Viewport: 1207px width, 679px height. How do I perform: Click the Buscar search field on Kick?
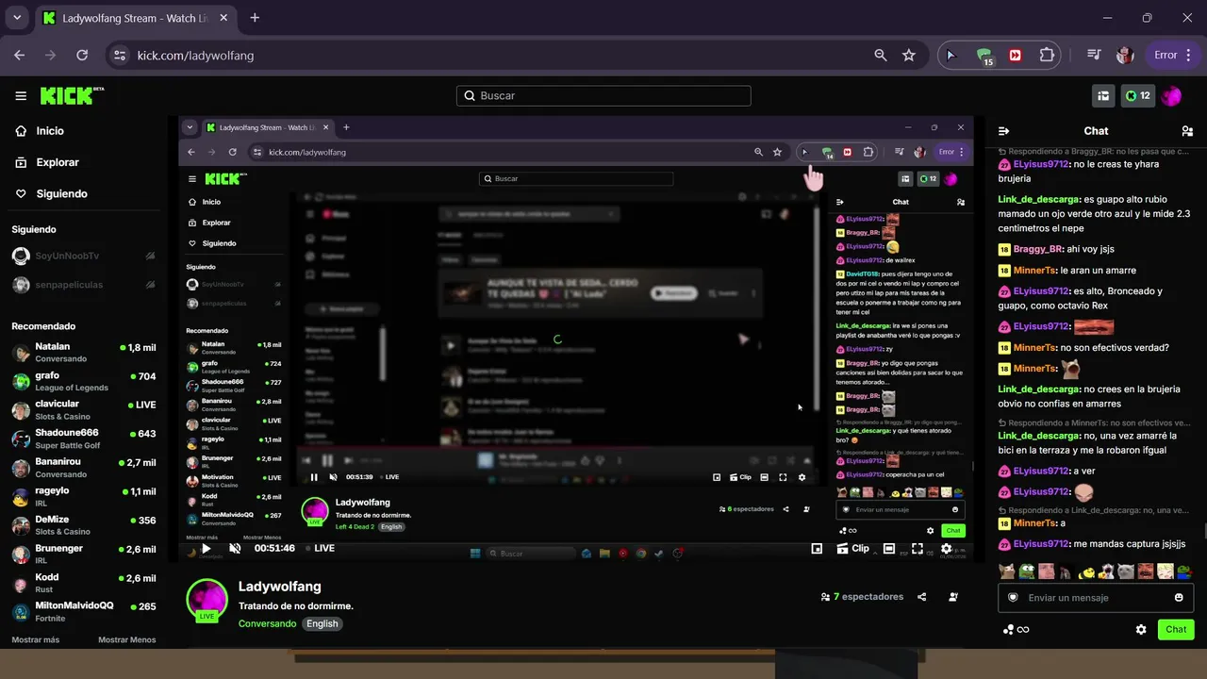pyautogui.click(x=603, y=95)
